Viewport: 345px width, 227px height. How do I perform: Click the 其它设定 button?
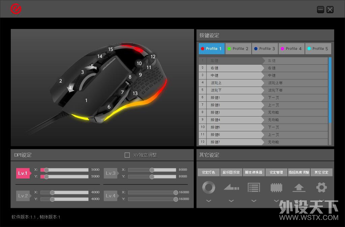(321, 172)
